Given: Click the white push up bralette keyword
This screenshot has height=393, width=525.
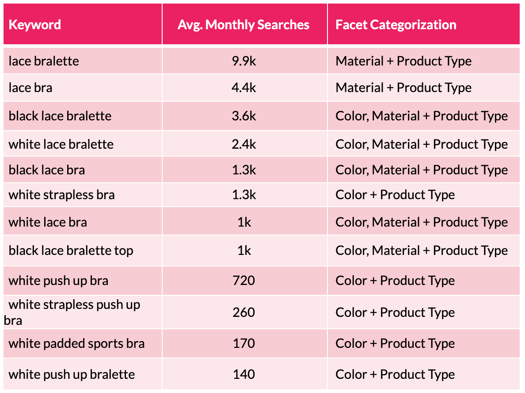Looking at the screenshot, I should [x=72, y=374].
